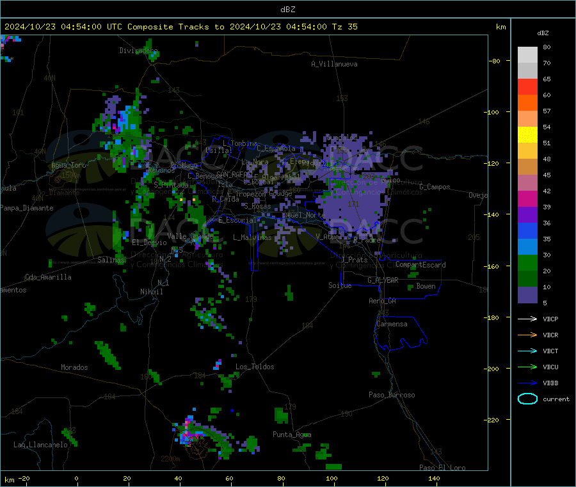Image resolution: width=576 pixels, height=487 pixels.
Task: Select the royal blue 35-36 dBZ swatch
Action: (x=527, y=230)
